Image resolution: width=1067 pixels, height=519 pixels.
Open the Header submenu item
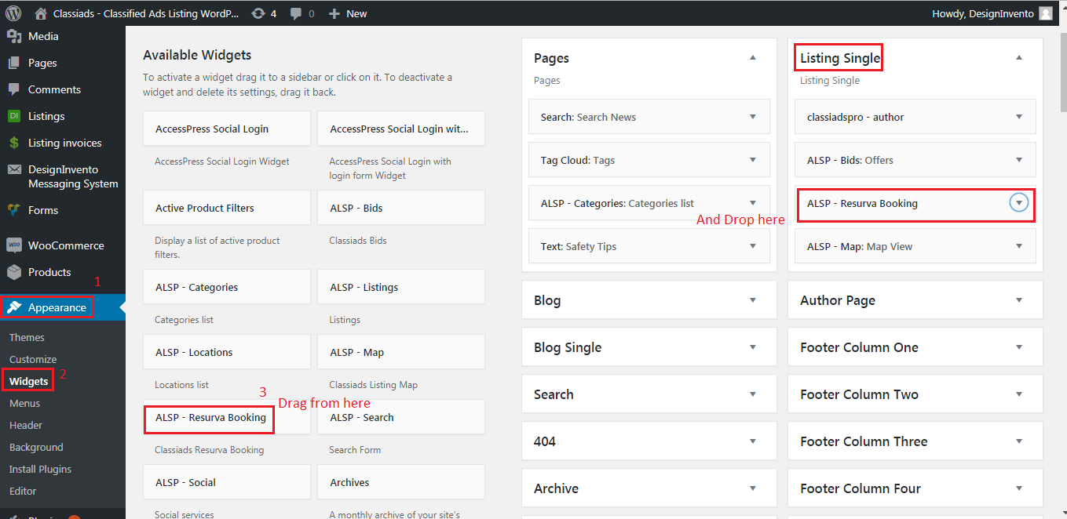[x=26, y=425]
